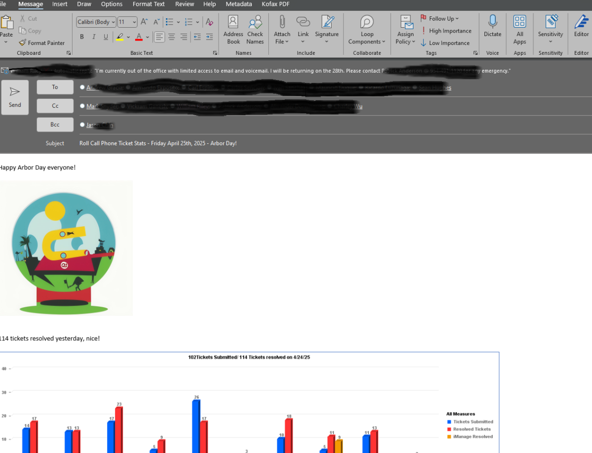Toggle bold formatting
The height and width of the screenshot is (453, 592).
click(81, 37)
